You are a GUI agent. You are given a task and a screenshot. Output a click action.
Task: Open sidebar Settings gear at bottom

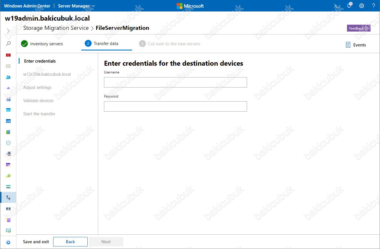tap(8, 242)
